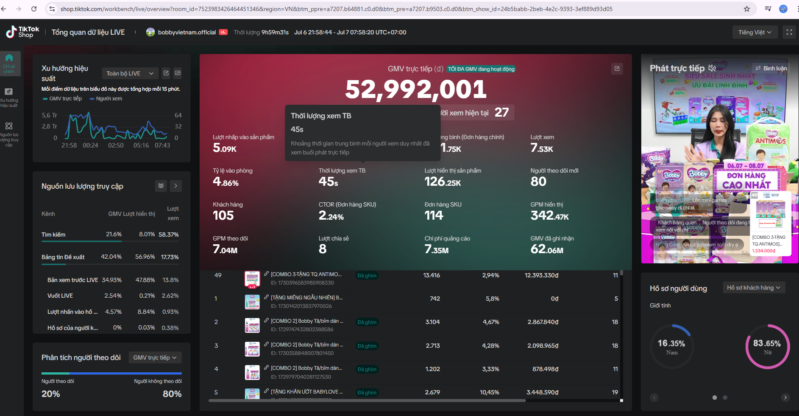Toggle mute on the live stream preview

[x=712, y=68]
